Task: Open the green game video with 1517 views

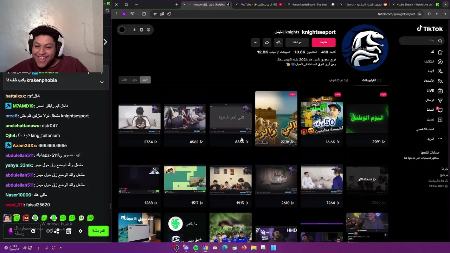Action: pos(185,180)
